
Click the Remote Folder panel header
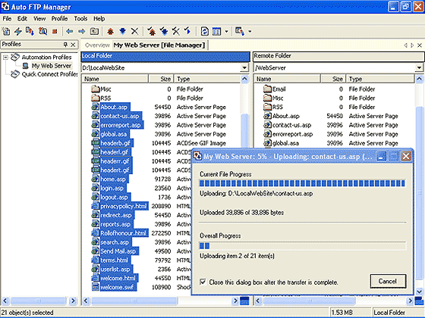[x=338, y=56]
